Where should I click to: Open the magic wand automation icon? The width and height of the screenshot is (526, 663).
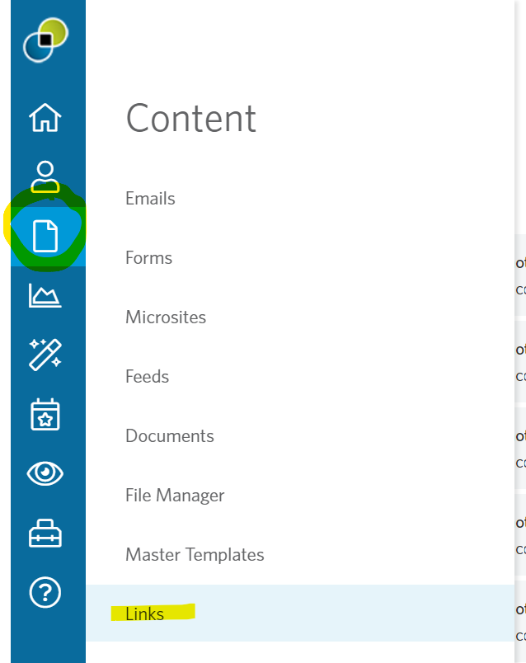45,355
